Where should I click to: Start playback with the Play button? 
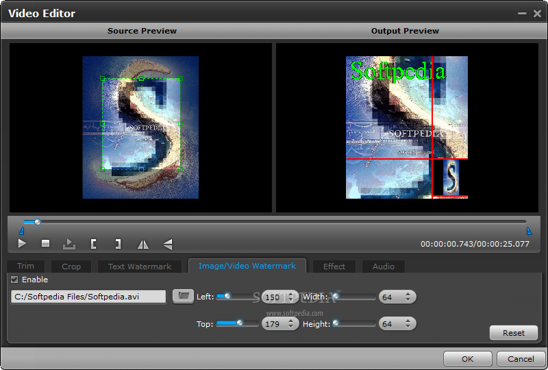(22, 243)
